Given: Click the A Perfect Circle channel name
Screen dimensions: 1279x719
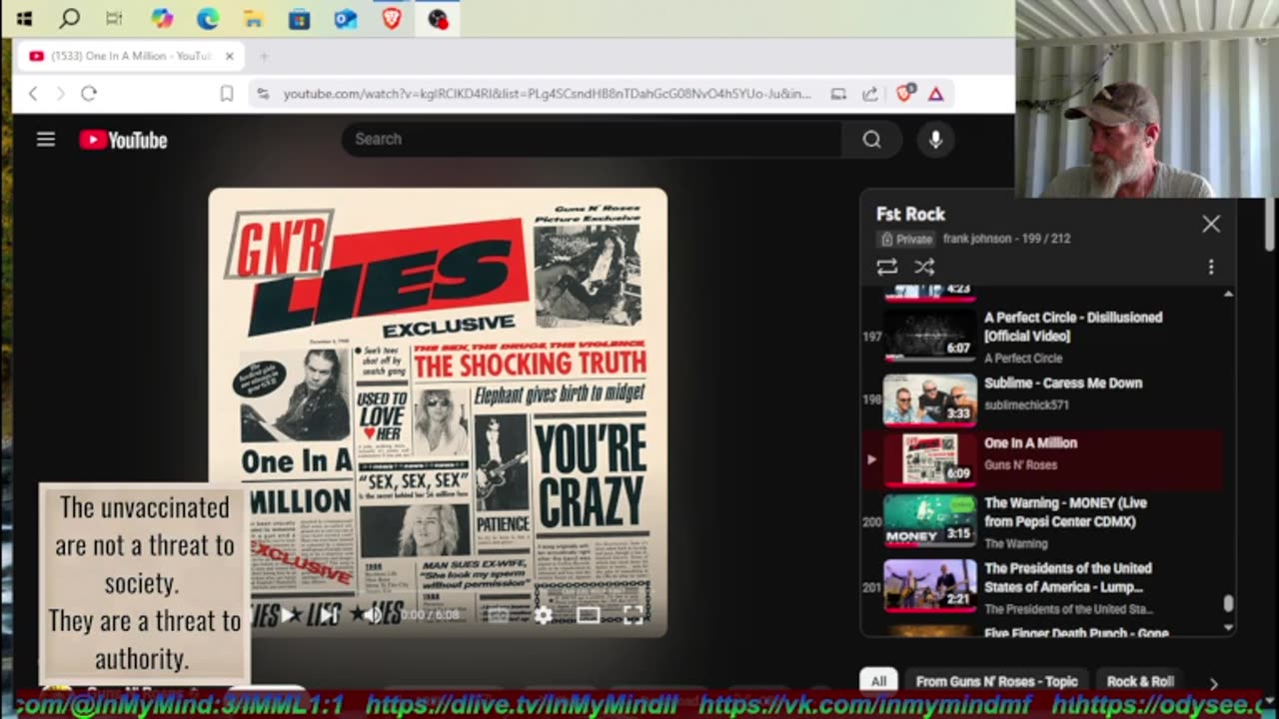Looking at the screenshot, I should coord(1023,358).
